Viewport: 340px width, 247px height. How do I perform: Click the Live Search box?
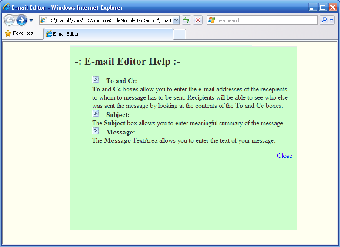tap(265, 20)
